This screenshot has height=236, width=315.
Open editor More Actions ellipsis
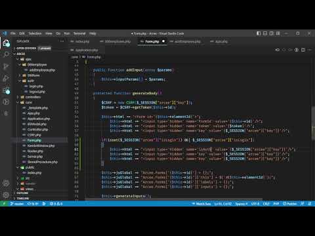pos(310,50)
